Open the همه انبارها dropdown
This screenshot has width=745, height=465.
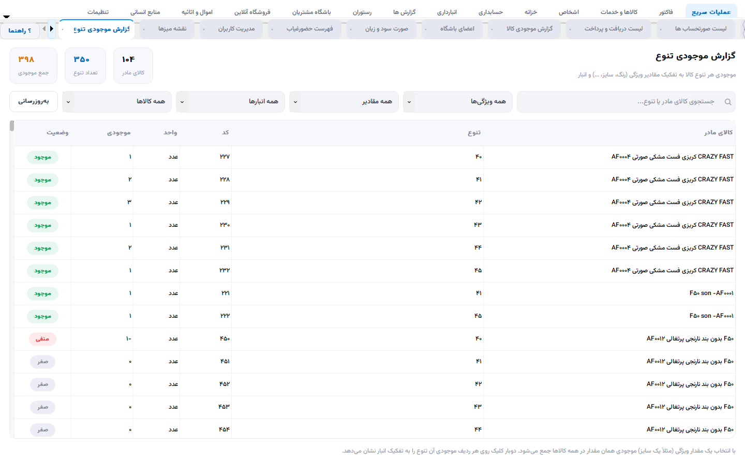(230, 102)
